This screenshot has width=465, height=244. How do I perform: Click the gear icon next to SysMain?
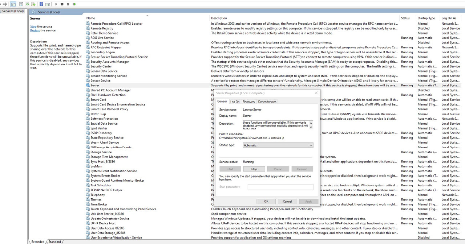coord(88,166)
